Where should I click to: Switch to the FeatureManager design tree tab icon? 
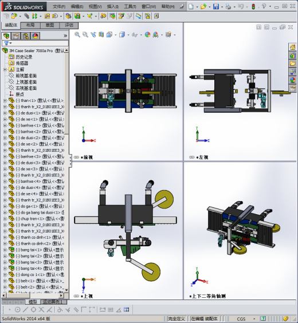[6, 36]
